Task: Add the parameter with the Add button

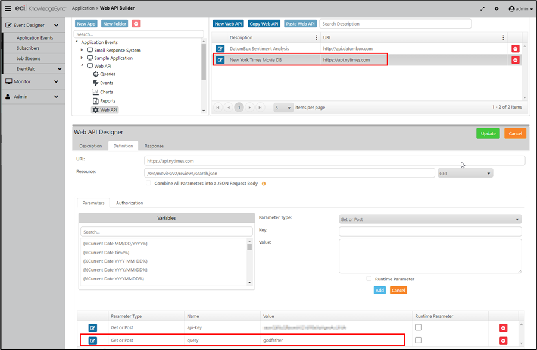Action: tap(379, 290)
